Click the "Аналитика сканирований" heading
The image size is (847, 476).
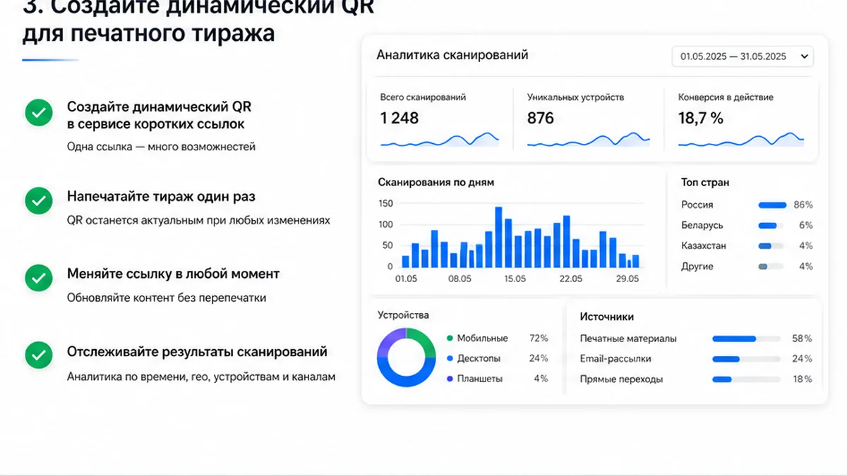click(452, 55)
